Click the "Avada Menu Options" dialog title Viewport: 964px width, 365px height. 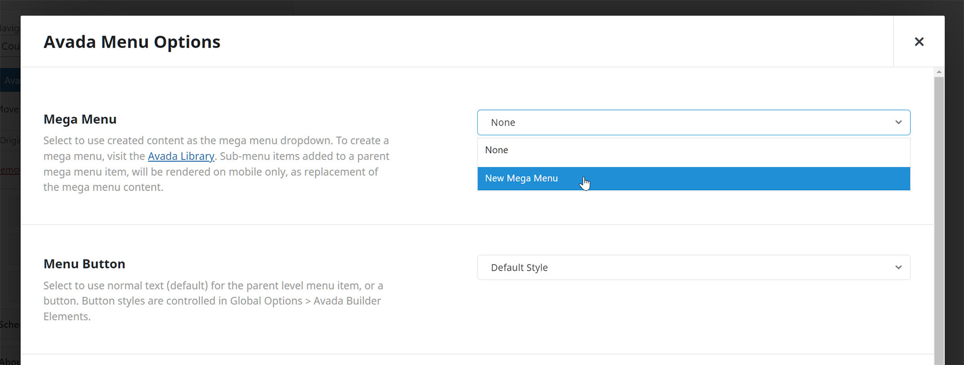point(132,42)
